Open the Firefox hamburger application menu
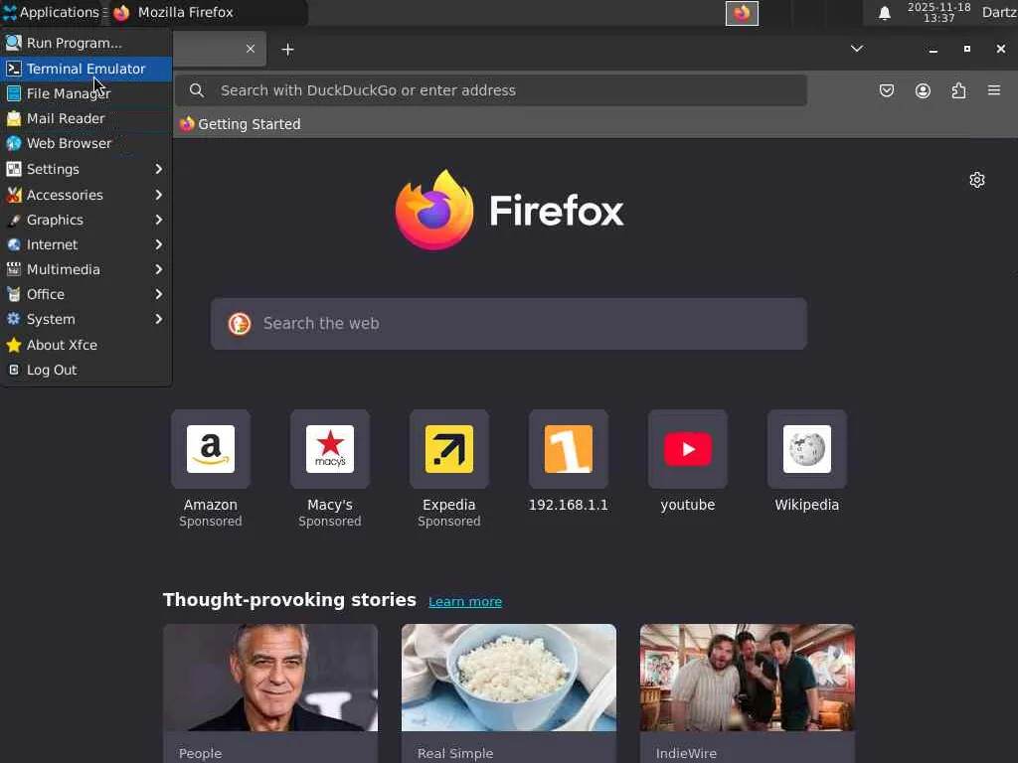This screenshot has width=1018, height=763. tap(993, 90)
